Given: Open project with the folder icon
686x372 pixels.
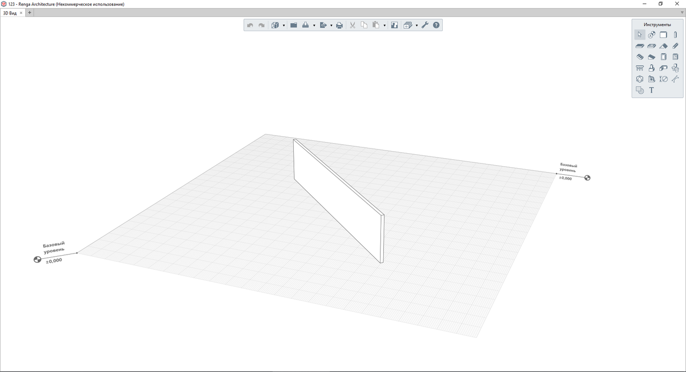Looking at the screenshot, I should coord(294,25).
